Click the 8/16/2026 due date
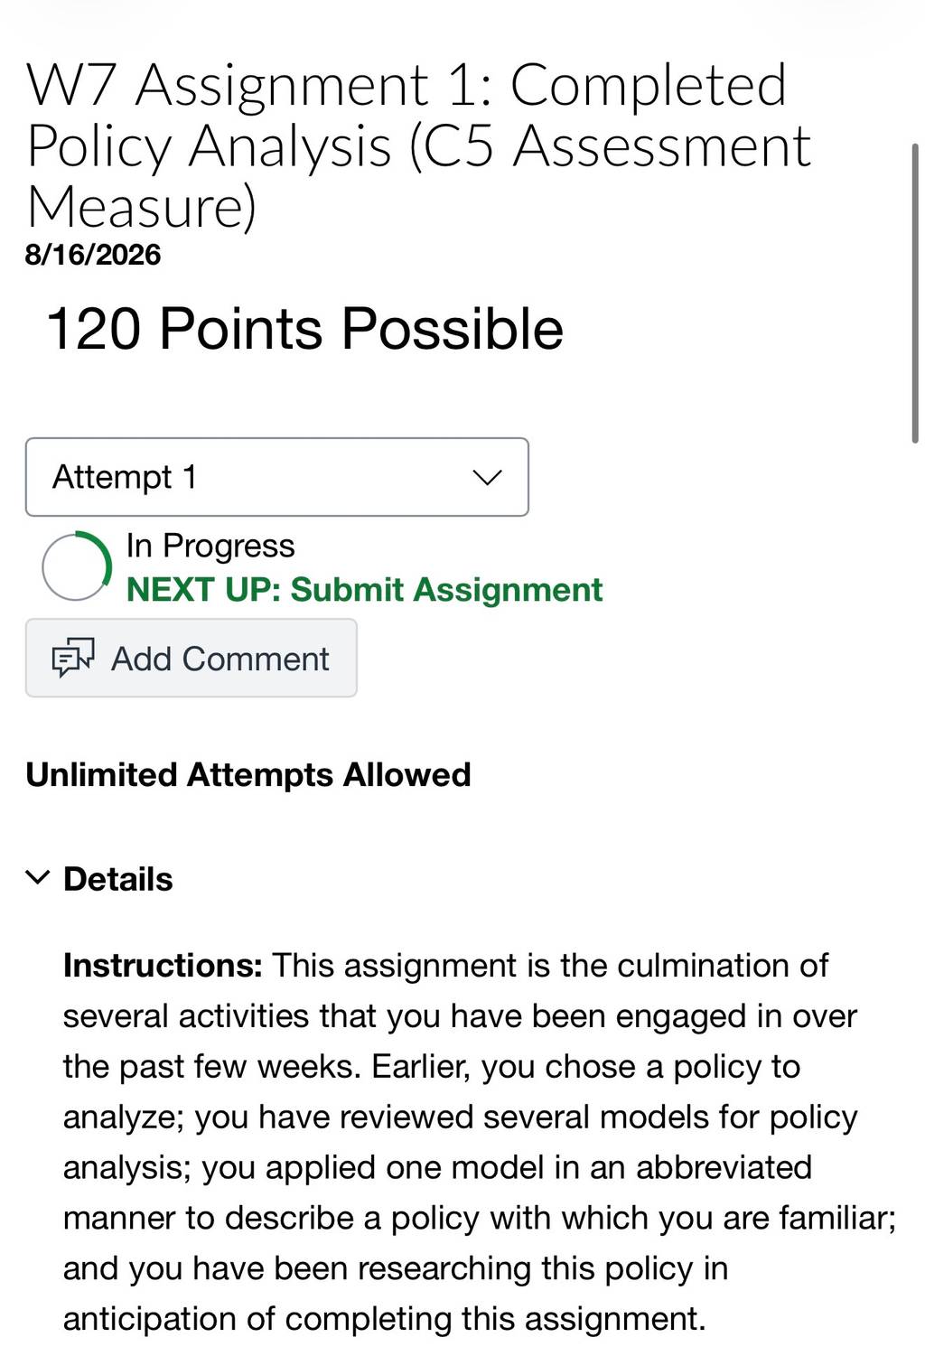The width and height of the screenshot is (925, 1356). 93,255
